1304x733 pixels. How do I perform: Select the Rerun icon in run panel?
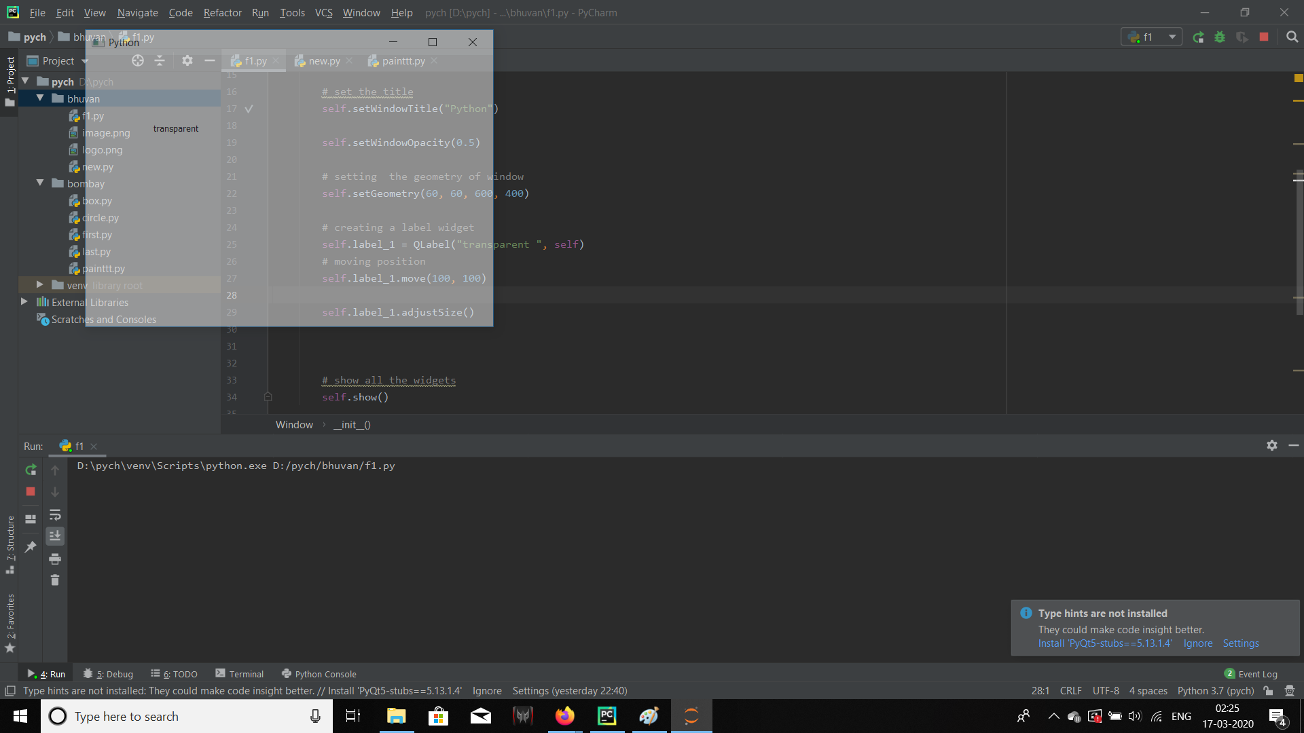(x=31, y=469)
